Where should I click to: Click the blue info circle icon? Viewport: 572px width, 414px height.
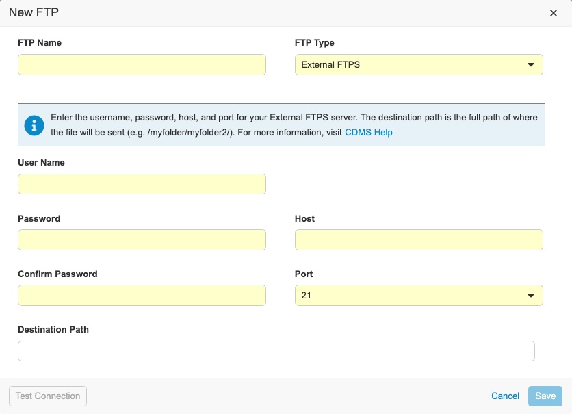[x=34, y=125]
